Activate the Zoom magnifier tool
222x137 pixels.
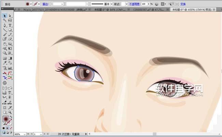pos(10,112)
